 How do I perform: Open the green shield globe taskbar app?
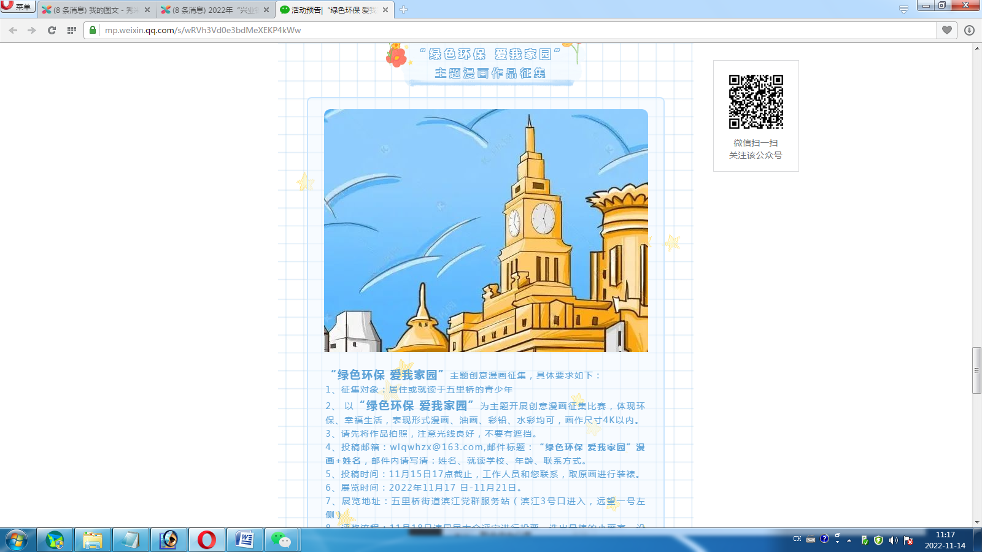pyautogui.click(x=55, y=540)
